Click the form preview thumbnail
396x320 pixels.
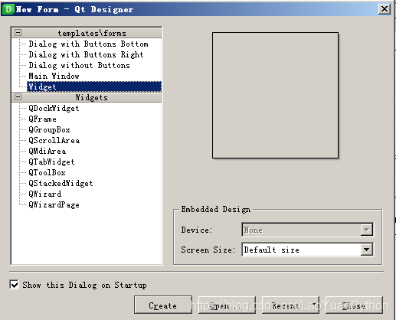coord(275,95)
